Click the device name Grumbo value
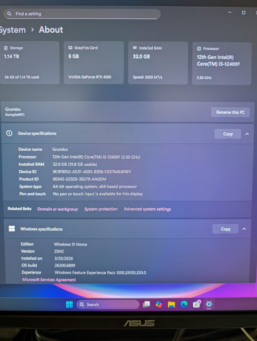This screenshot has height=341, width=257. coord(60,149)
